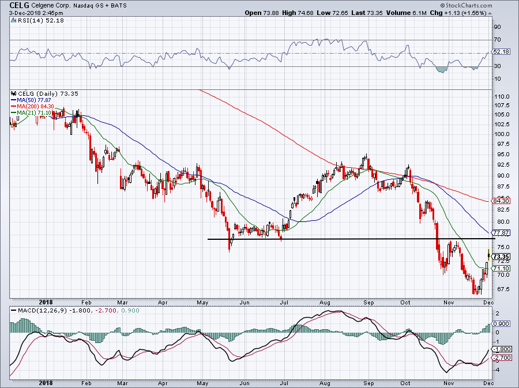The image size is (519, 388).
Task: Click the MACD -1.800 value tag
Action: [x=502, y=349]
